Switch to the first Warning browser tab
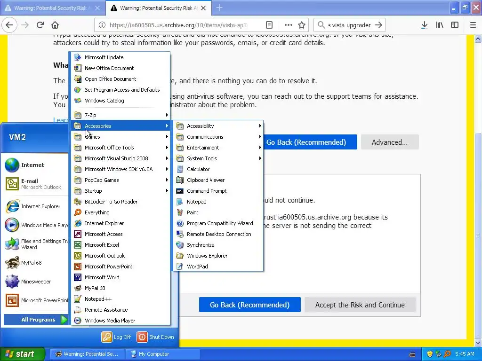 coord(52,8)
